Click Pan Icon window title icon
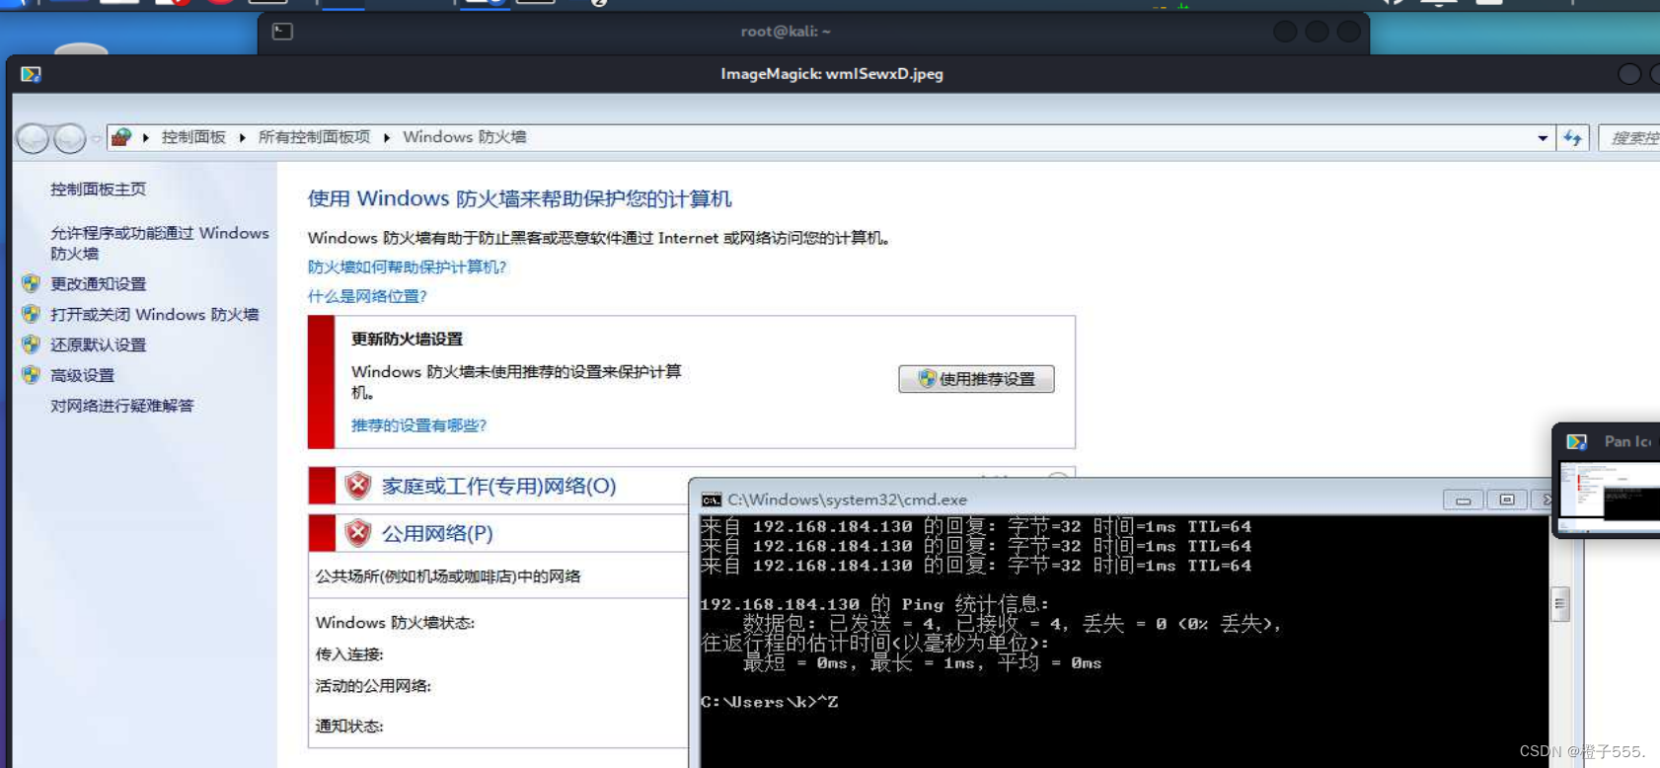 click(1577, 441)
